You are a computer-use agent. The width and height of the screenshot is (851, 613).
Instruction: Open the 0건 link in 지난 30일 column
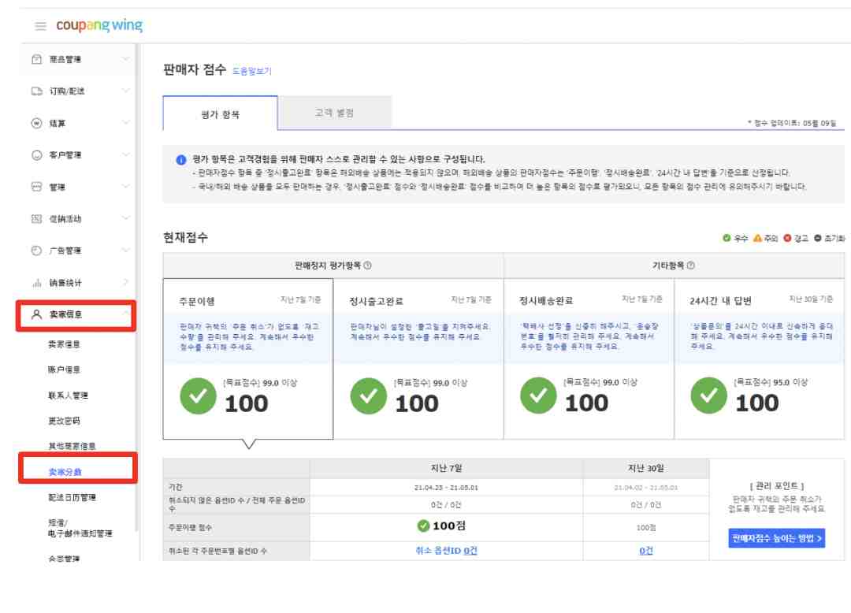(646, 551)
